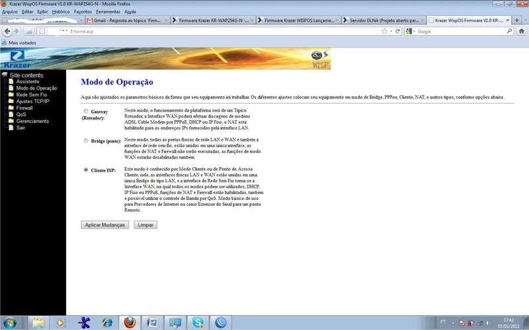The height and width of the screenshot is (330, 529).
Task: Click the site identity icon in address bar
Action: pyautogui.click(x=42, y=31)
